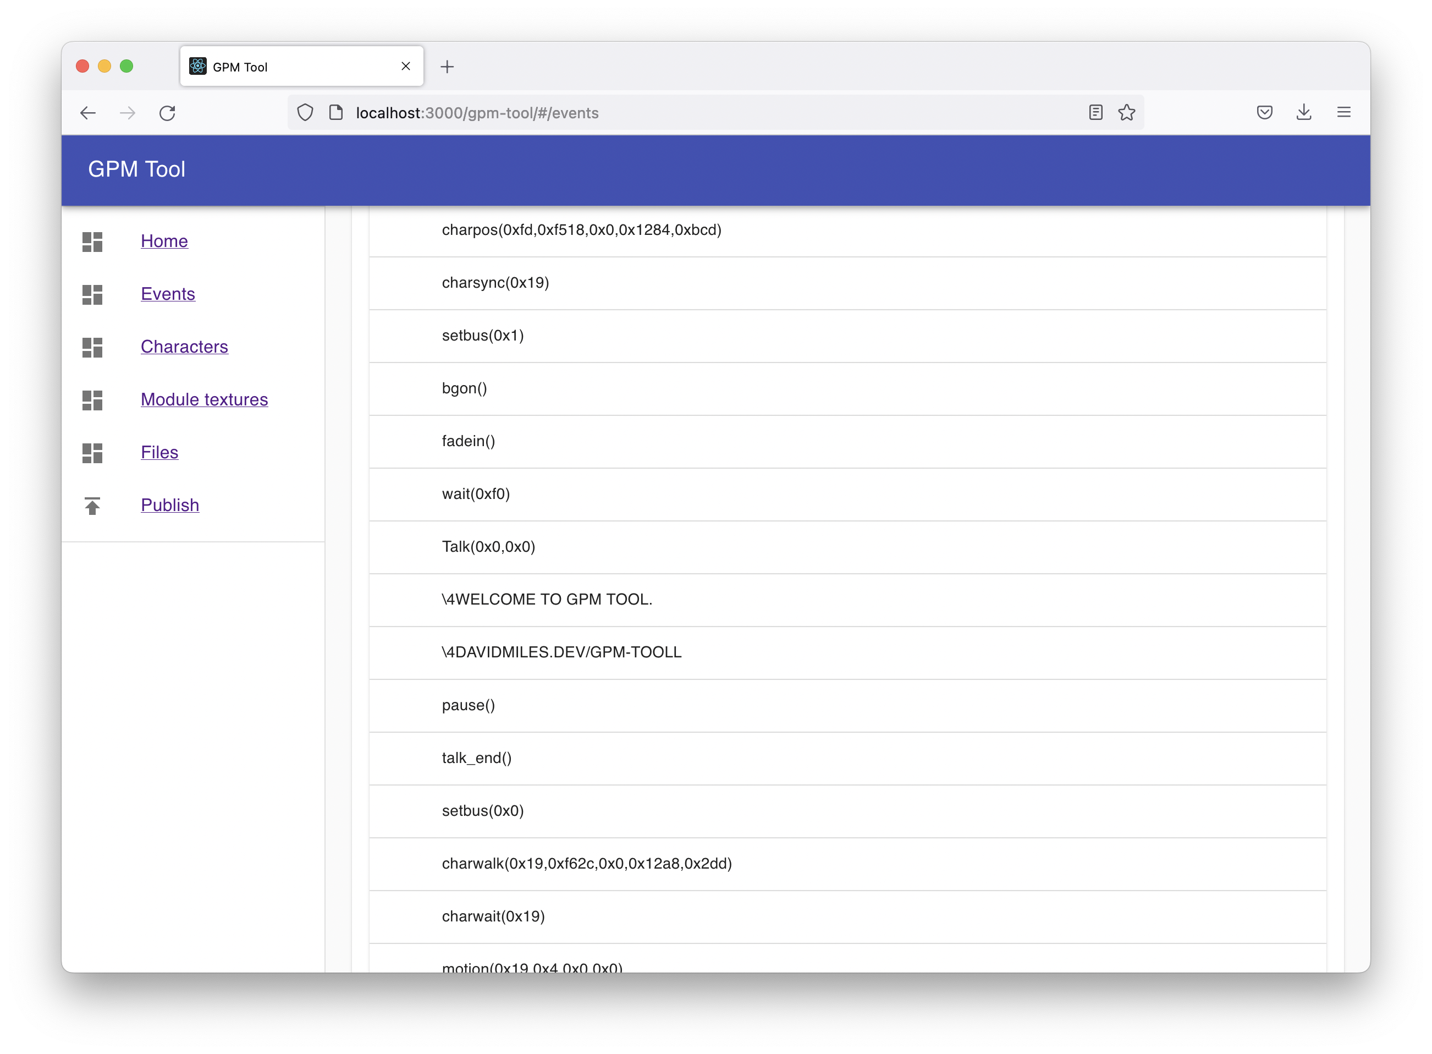Screen dimensions: 1432x1054
Task: Open the downloads icon
Action: pyautogui.click(x=1304, y=113)
